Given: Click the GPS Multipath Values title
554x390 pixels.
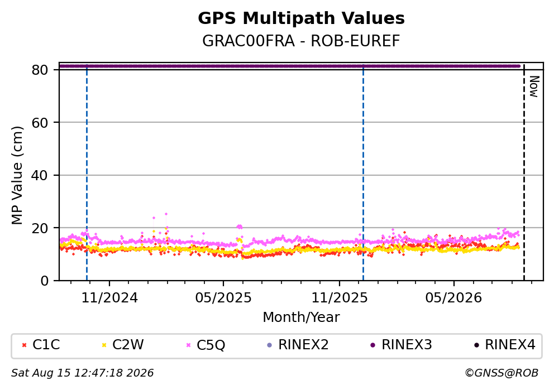Looking at the screenshot, I should 302,18.
